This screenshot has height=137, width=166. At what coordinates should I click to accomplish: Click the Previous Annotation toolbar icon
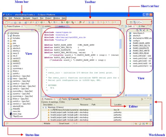click(x=104, y=22)
